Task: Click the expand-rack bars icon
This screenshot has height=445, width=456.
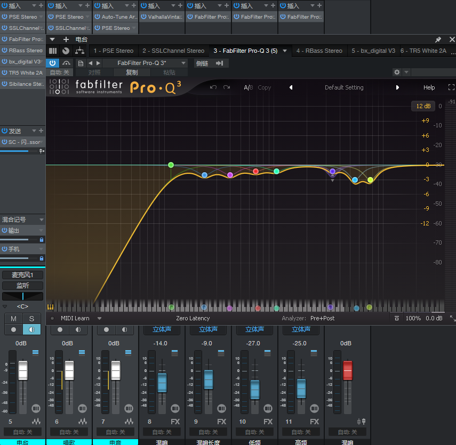Action: tap(53, 51)
